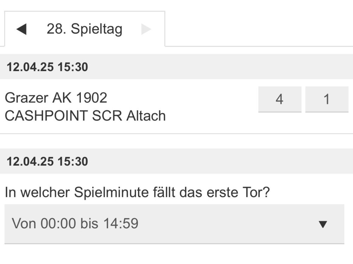Go to the previous matchday arrow

click(x=22, y=29)
